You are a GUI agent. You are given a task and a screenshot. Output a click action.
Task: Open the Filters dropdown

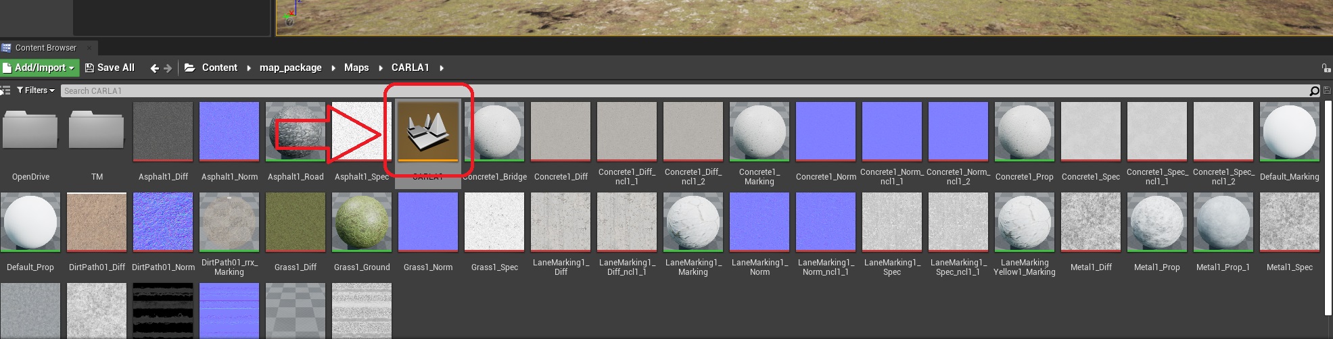coord(36,90)
